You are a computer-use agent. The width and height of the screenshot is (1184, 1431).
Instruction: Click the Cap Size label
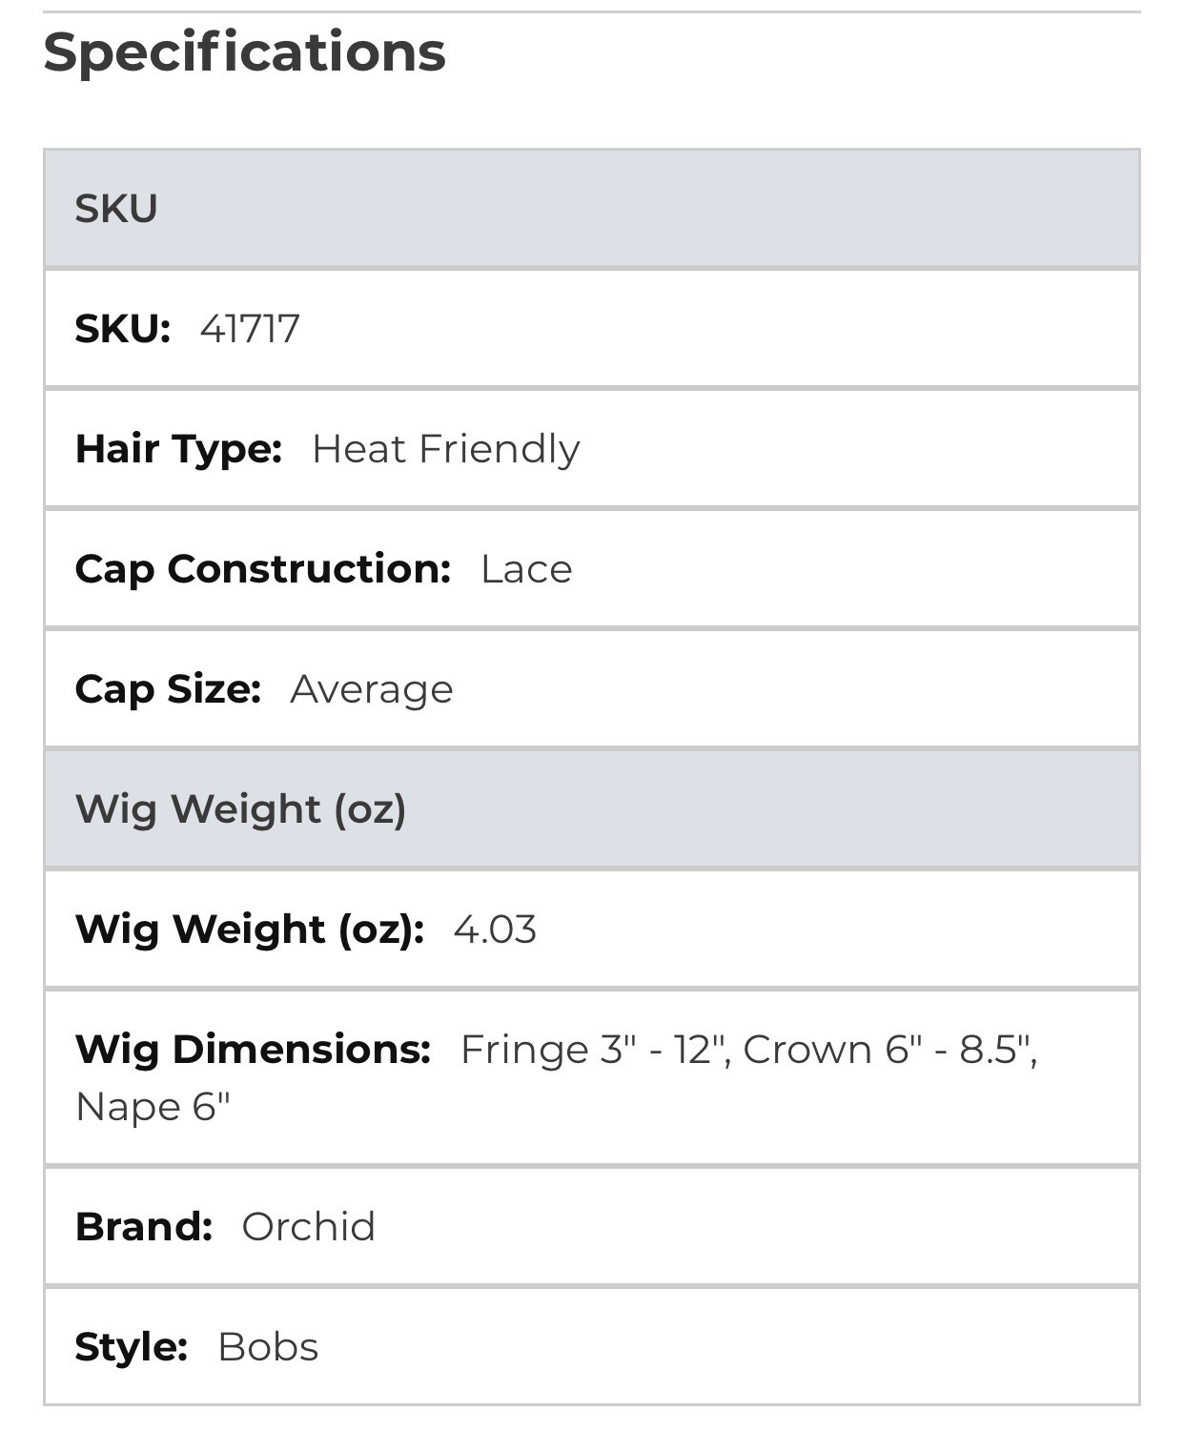(x=168, y=689)
